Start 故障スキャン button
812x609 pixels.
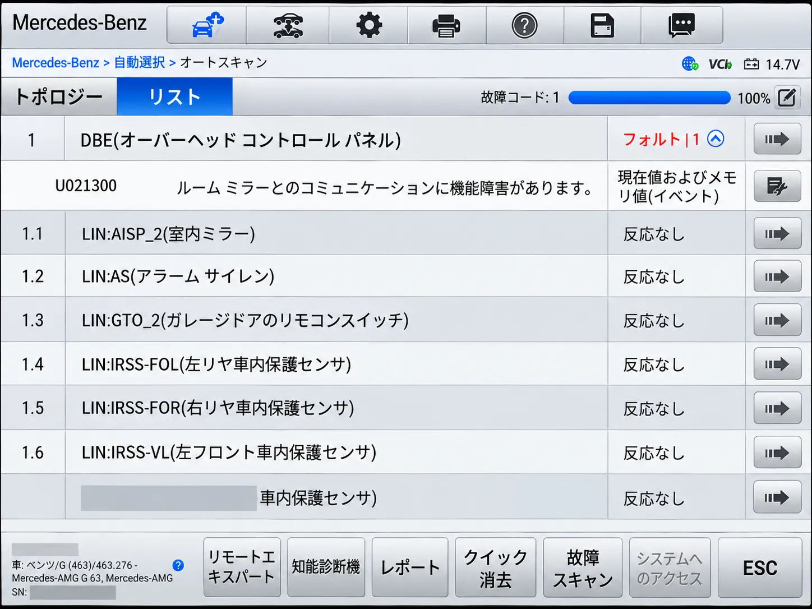(x=583, y=568)
